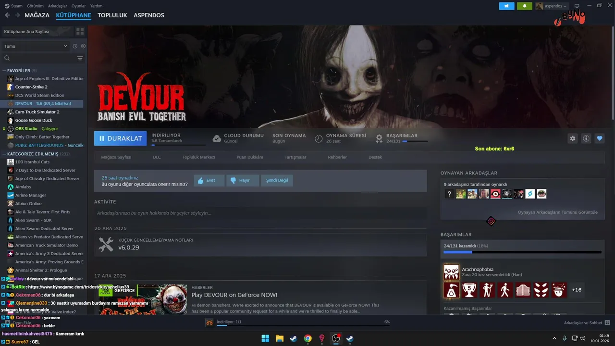
Task: Click the achievements progress bar
Action: coord(522,252)
